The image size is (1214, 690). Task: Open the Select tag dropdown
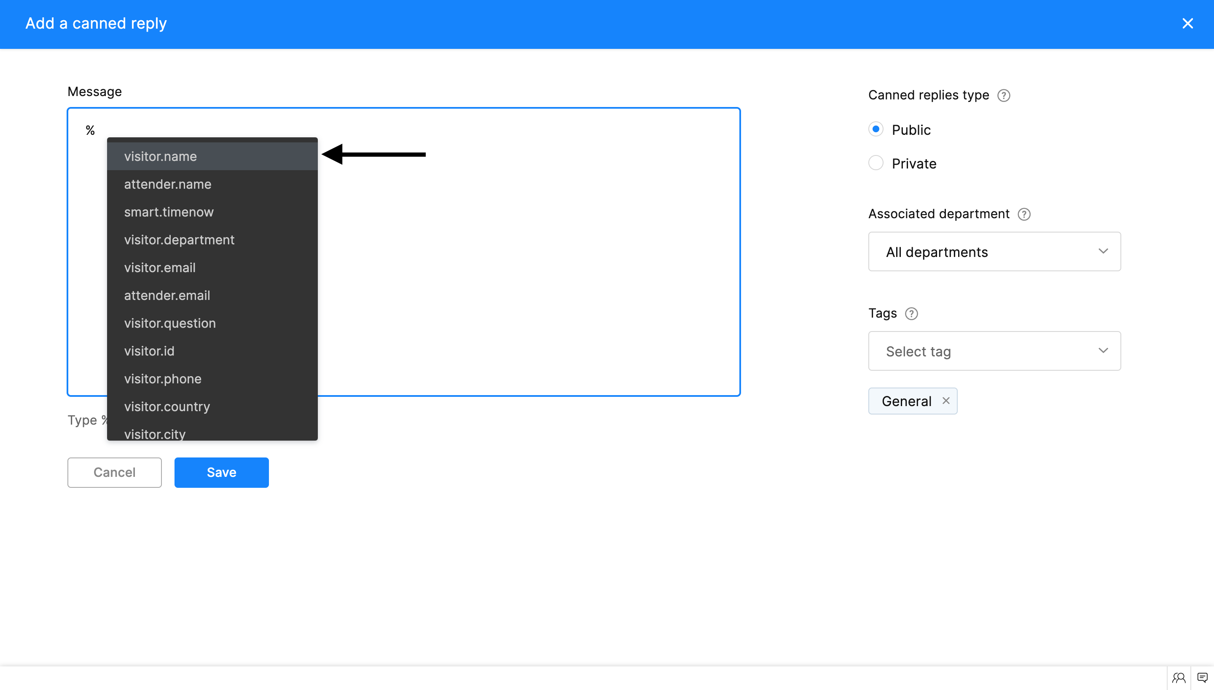[994, 351]
